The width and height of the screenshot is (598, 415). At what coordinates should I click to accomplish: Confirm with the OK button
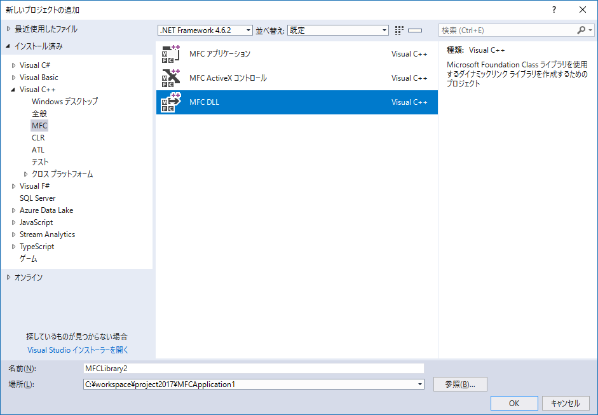514,403
